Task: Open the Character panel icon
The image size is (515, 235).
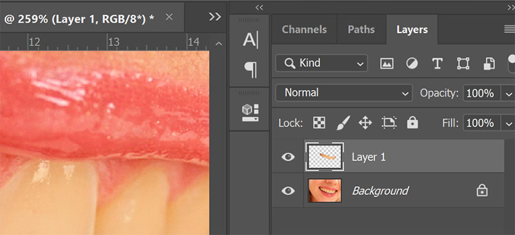Action: (x=250, y=40)
